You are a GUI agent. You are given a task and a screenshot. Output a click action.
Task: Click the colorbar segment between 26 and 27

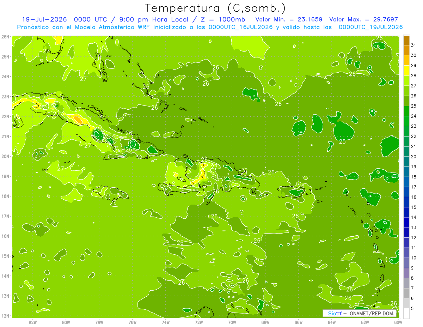click(406, 91)
